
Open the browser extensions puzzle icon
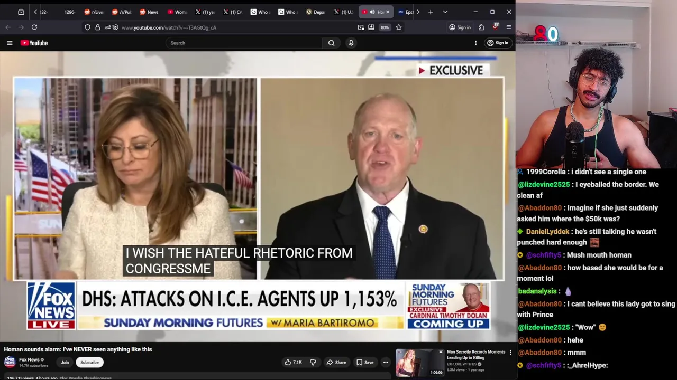tap(481, 27)
